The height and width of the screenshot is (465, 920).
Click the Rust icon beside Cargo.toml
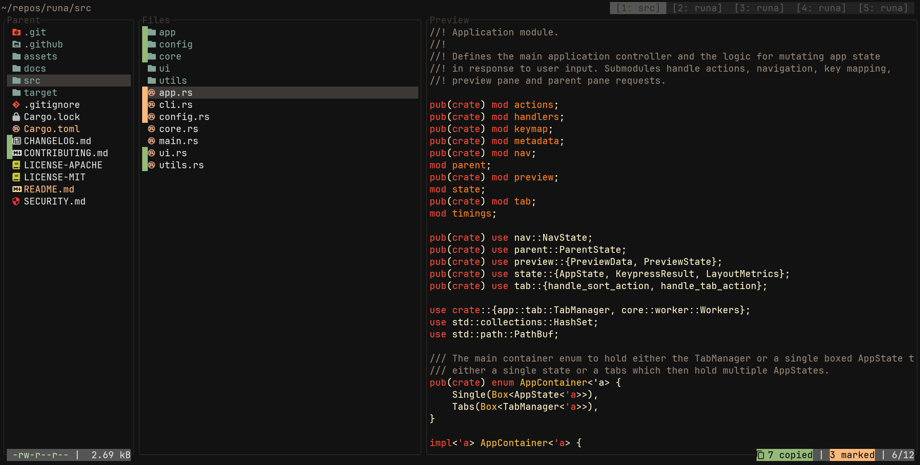[x=16, y=129]
